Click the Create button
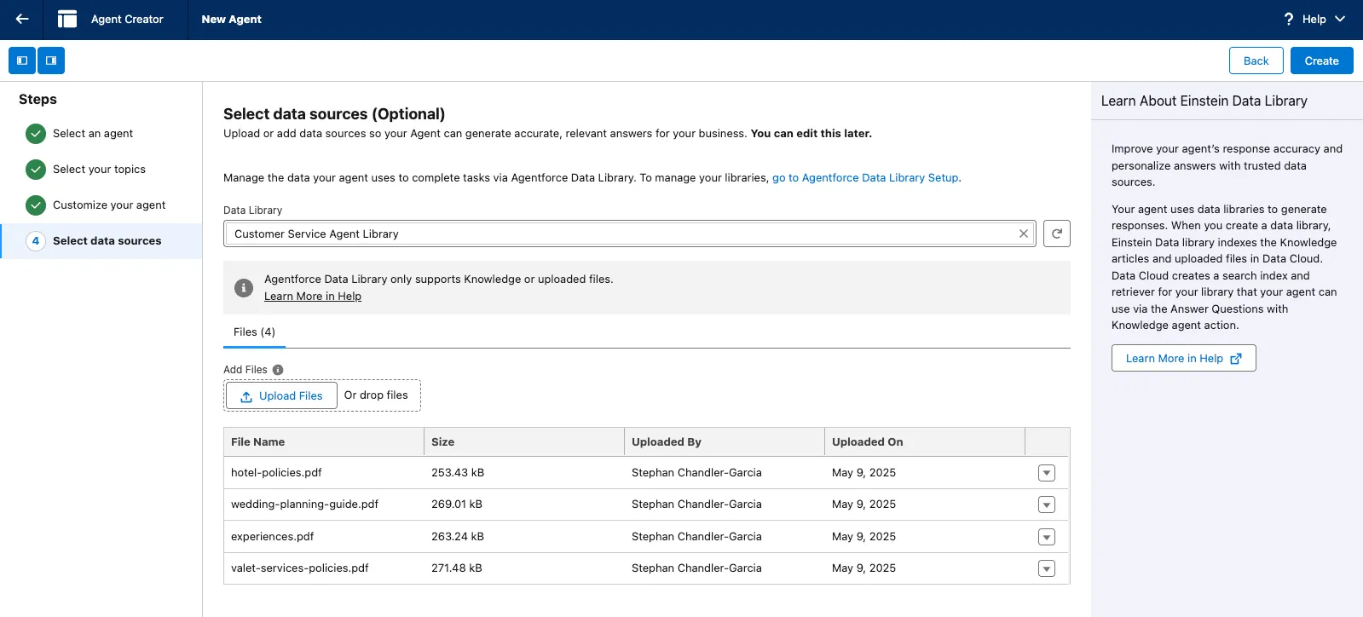 (x=1321, y=61)
